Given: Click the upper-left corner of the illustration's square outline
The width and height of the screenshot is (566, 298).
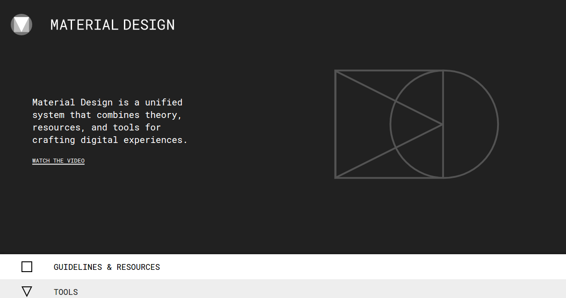Looking at the screenshot, I should [336, 71].
